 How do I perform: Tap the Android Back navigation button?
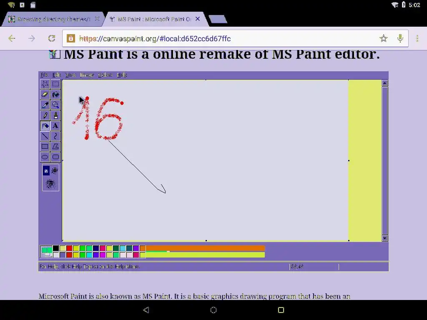146,310
